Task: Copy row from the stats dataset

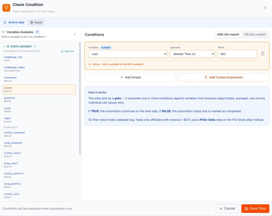Action: pyautogui.click(x=67, y=51)
